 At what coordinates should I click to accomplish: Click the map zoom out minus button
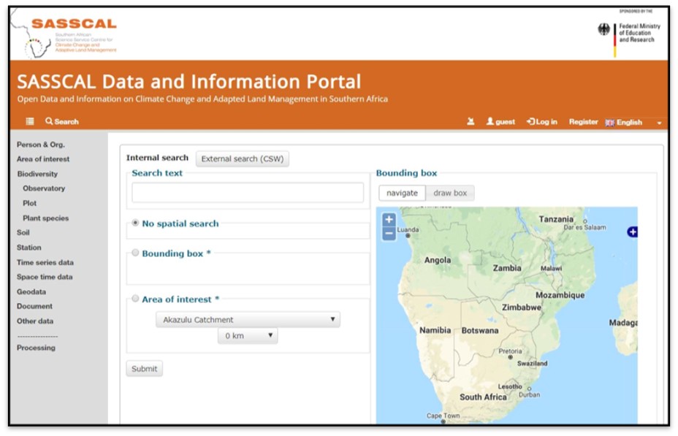tap(389, 234)
